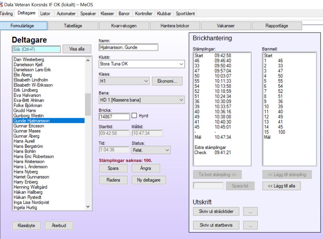Click participant list scroll up arrow
This screenshot has height=239, width=323.
point(88,60)
